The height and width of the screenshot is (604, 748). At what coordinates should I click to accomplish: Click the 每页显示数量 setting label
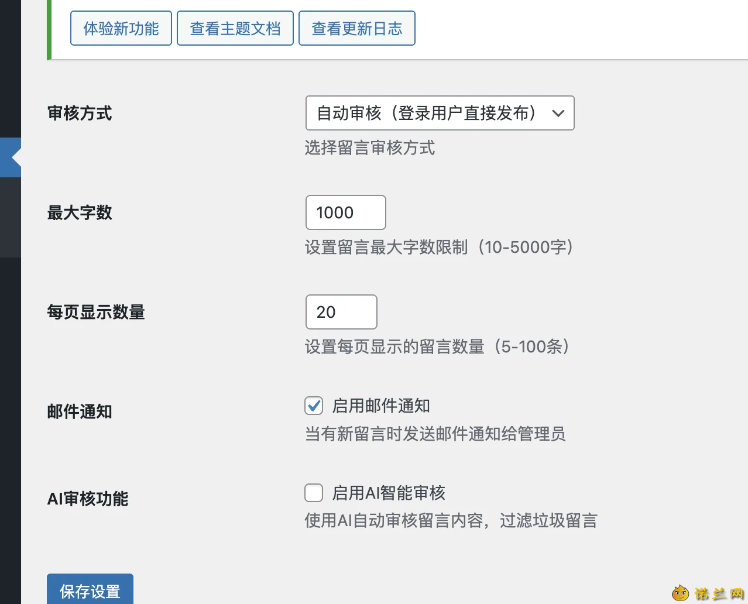pos(96,313)
